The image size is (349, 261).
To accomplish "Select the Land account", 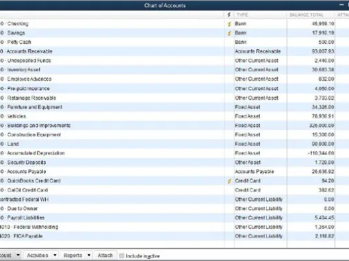I will (13, 144).
